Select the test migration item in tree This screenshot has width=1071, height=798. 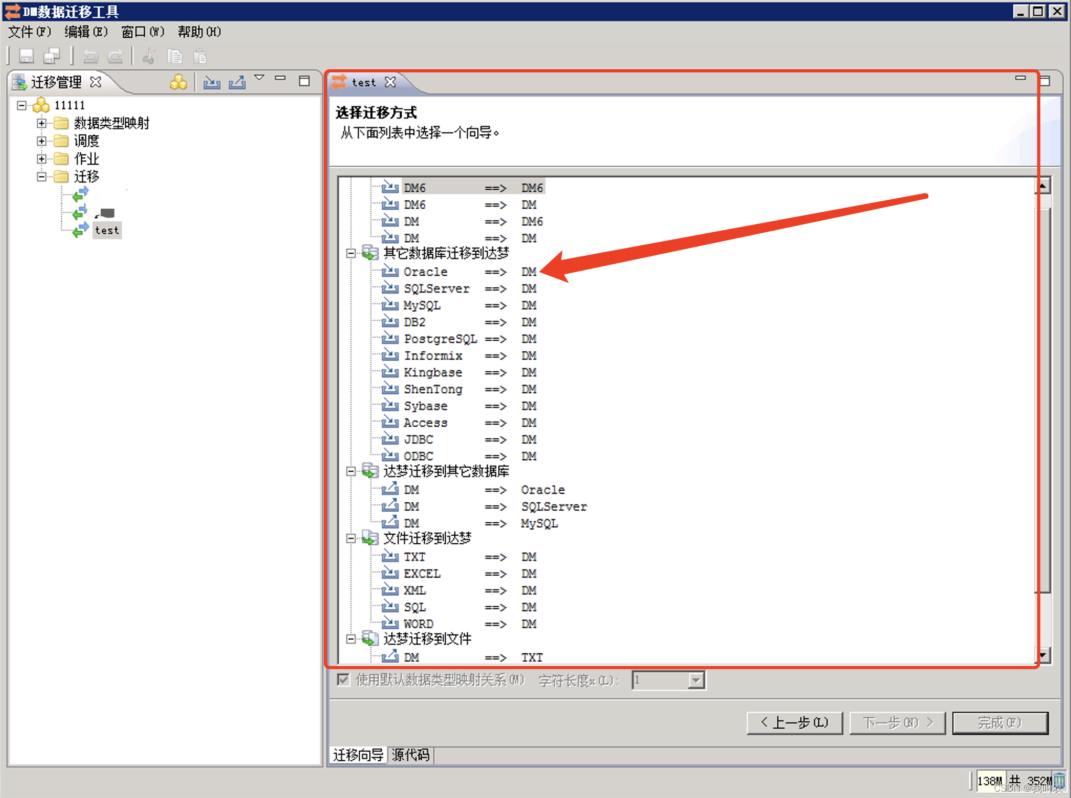pos(107,230)
